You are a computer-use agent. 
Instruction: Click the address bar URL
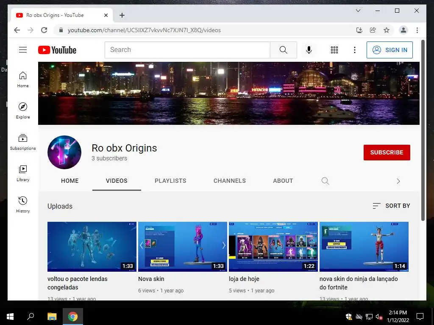(x=144, y=30)
